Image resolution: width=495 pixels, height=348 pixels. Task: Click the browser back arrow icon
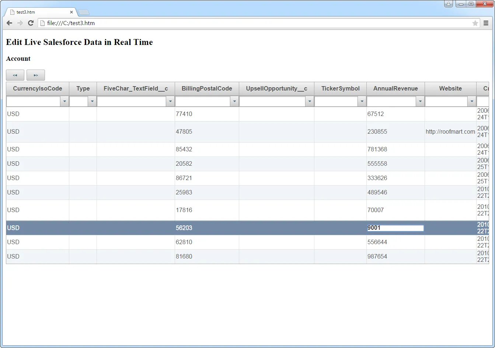[9, 23]
